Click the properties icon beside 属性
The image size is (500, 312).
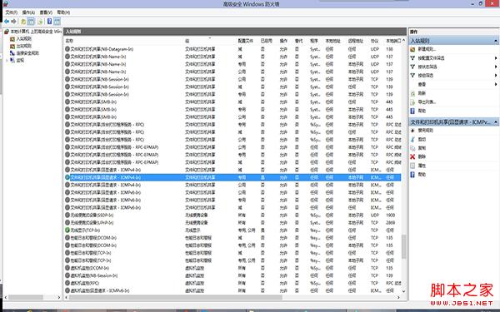(x=412, y=166)
